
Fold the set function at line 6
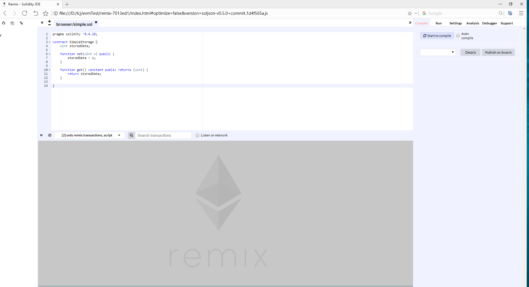(50, 54)
